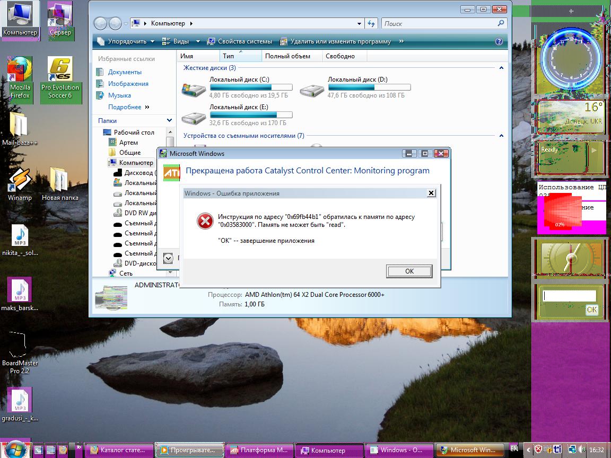The height and width of the screenshot is (458, 611).
Task: Switch to Windows - О... taskbar button
Action: [x=400, y=450]
